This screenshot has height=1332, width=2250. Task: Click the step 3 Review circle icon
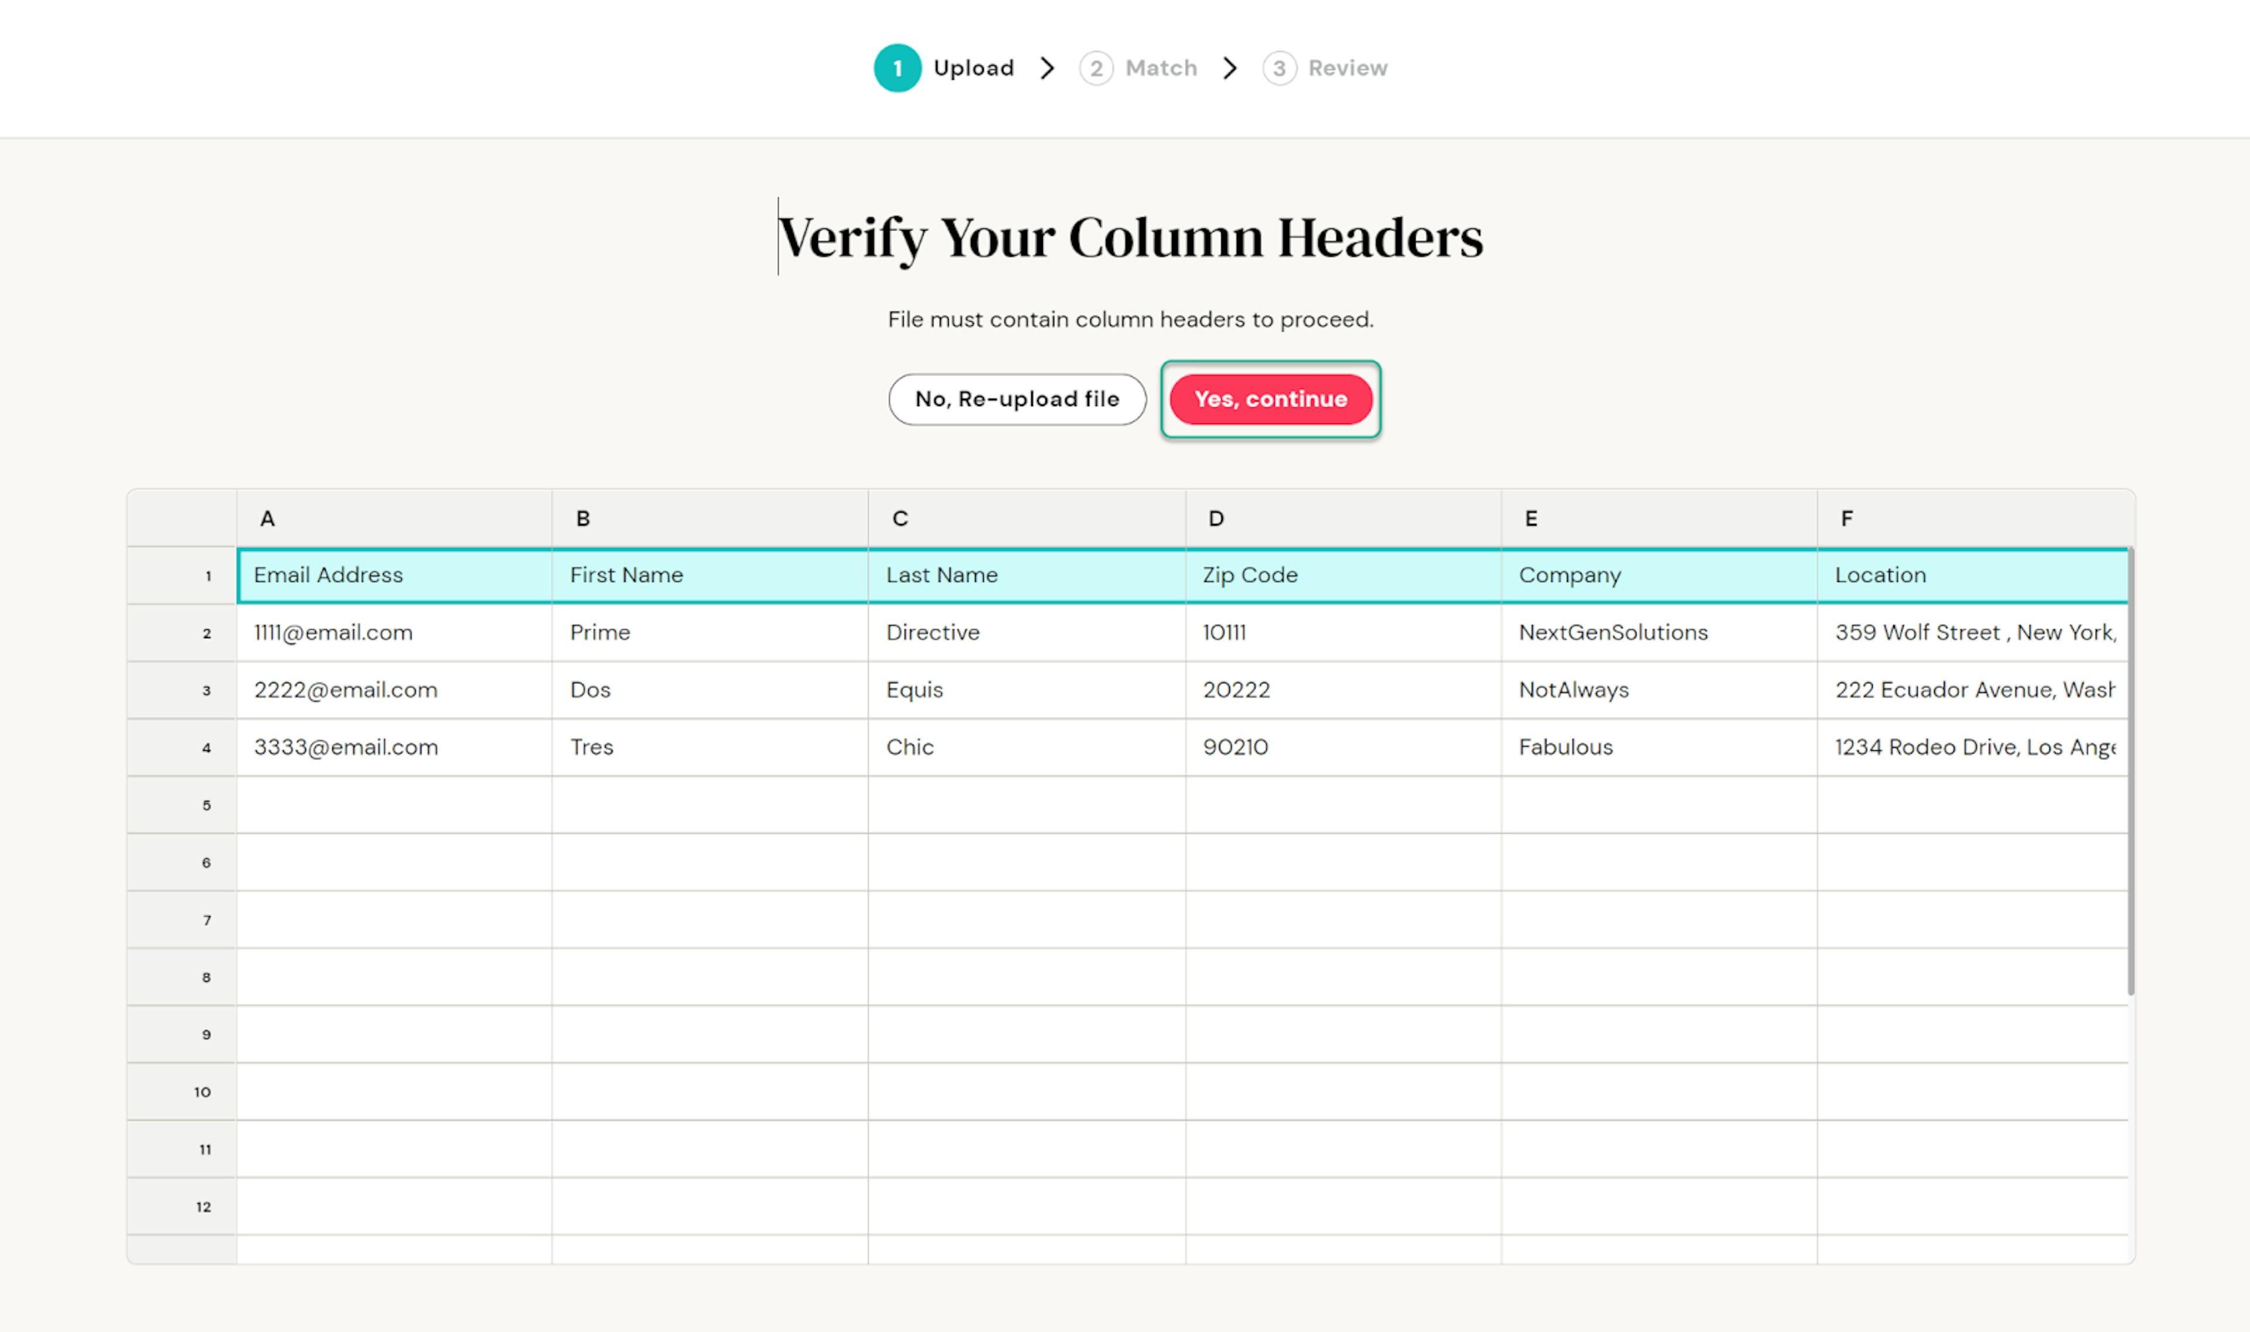click(x=1279, y=68)
